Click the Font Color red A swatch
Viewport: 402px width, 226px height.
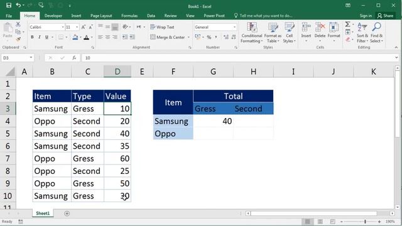point(87,38)
